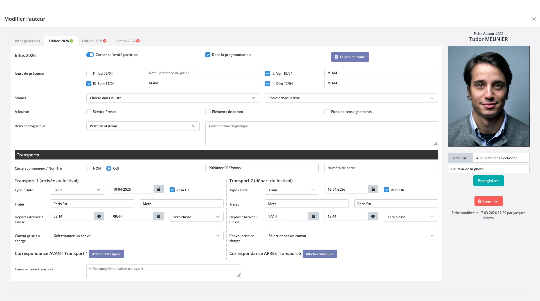Open Transport 2 class dropdown

click(x=410, y=217)
